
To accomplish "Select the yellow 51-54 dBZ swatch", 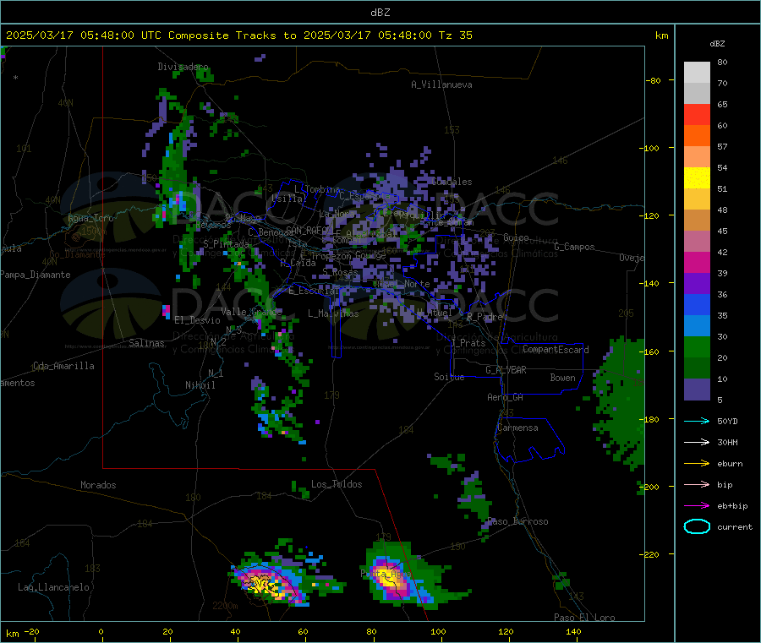I will tap(697, 178).
